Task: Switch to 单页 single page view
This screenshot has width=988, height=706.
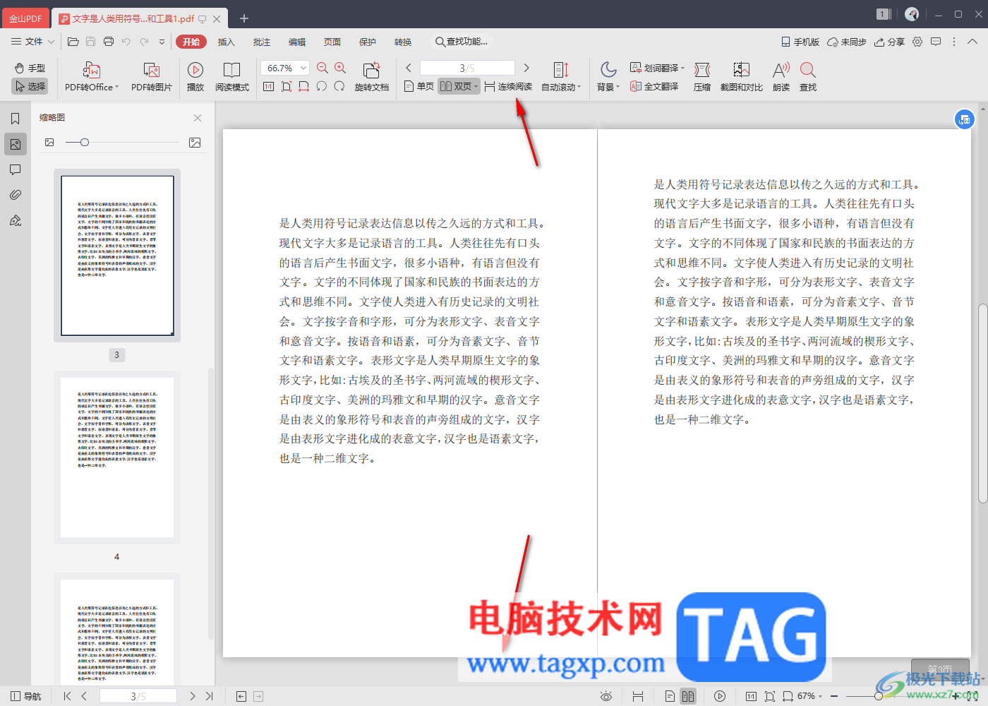Action: pos(419,86)
